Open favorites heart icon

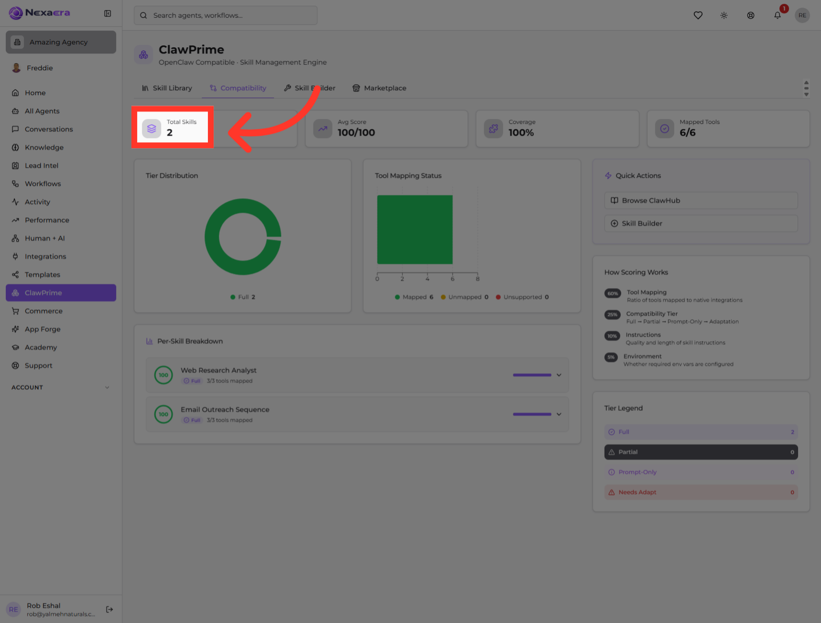[698, 15]
